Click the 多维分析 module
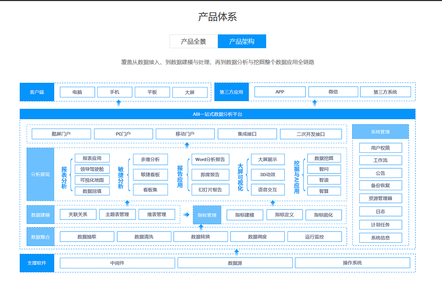The height and width of the screenshot is (289, 442). (x=150, y=159)
